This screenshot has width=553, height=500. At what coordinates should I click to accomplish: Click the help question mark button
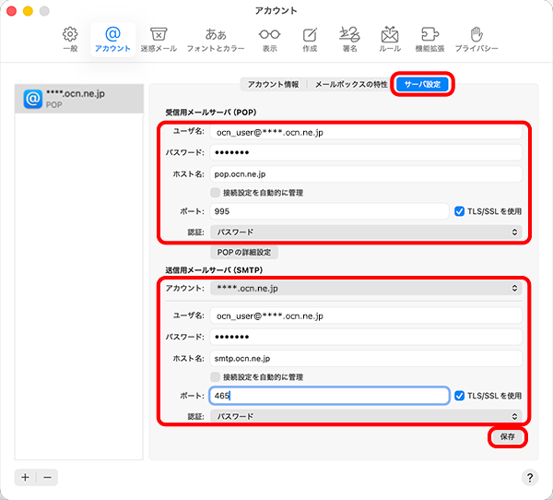[x=530, y=478]
